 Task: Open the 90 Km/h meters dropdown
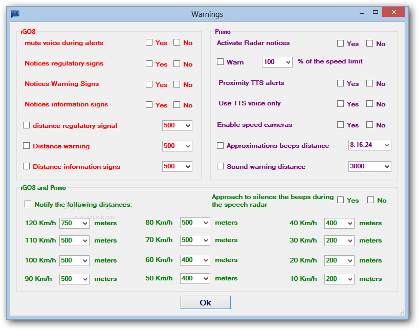pos(74,279)
